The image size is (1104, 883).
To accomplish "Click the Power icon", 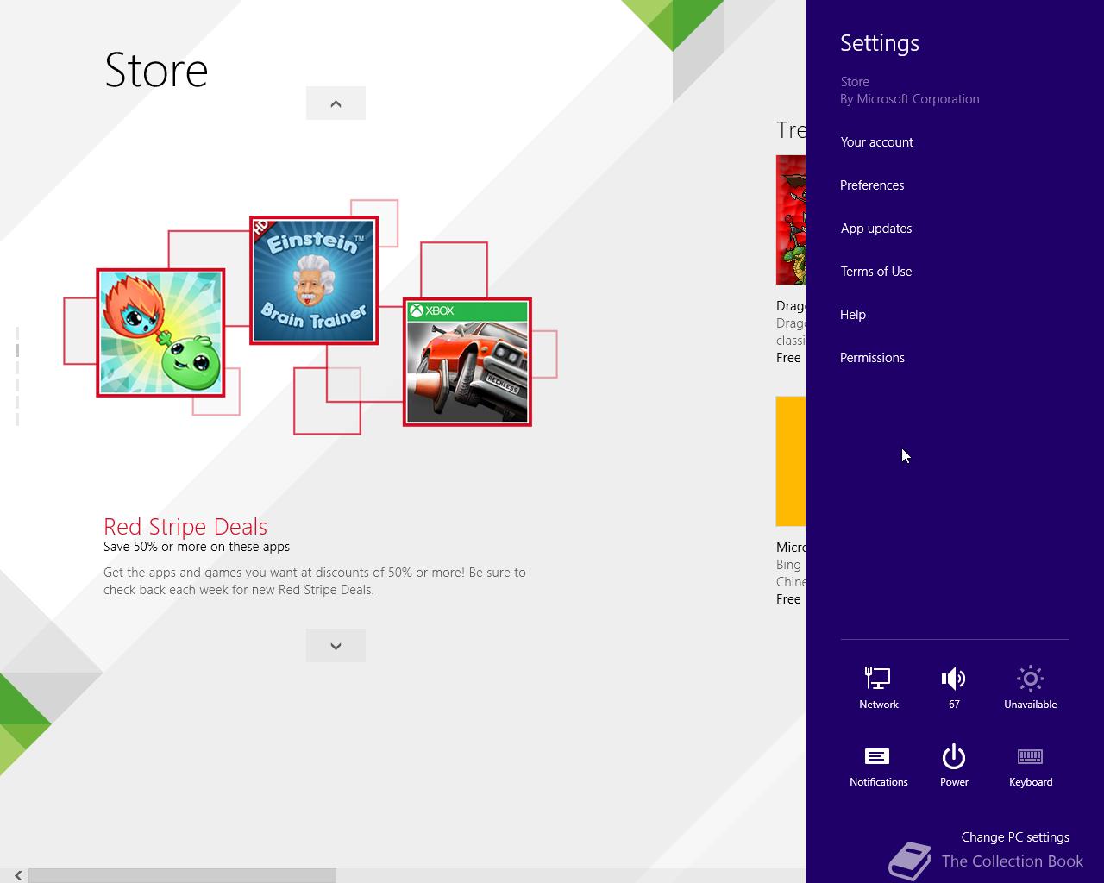I will pos(954,766).
